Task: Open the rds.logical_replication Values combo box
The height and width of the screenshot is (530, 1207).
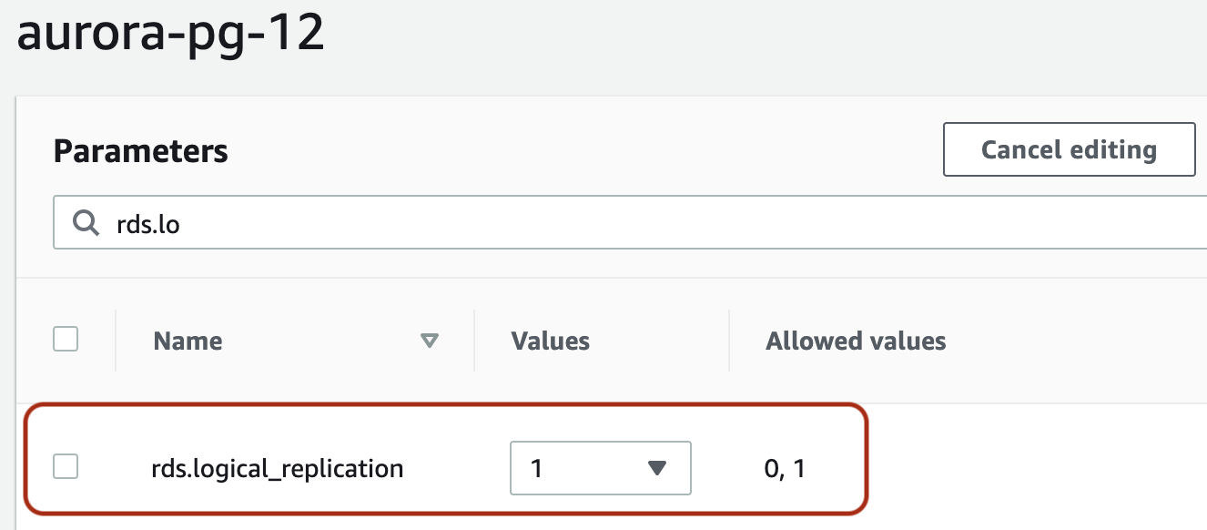Action: click(601, 468)
